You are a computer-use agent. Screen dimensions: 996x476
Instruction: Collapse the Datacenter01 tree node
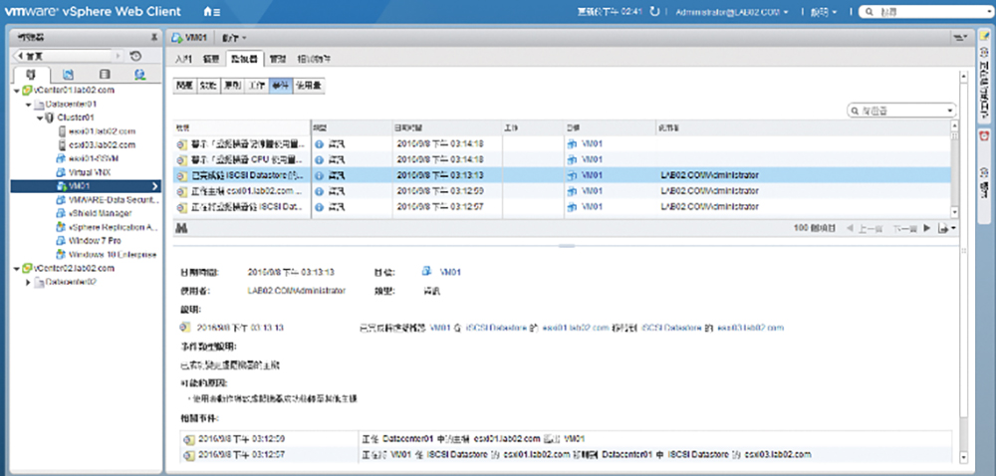point(29,105)
